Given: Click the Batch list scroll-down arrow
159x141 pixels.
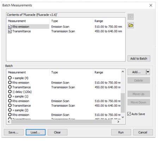Looking at the screenshot, I should (x=123, y=117).
